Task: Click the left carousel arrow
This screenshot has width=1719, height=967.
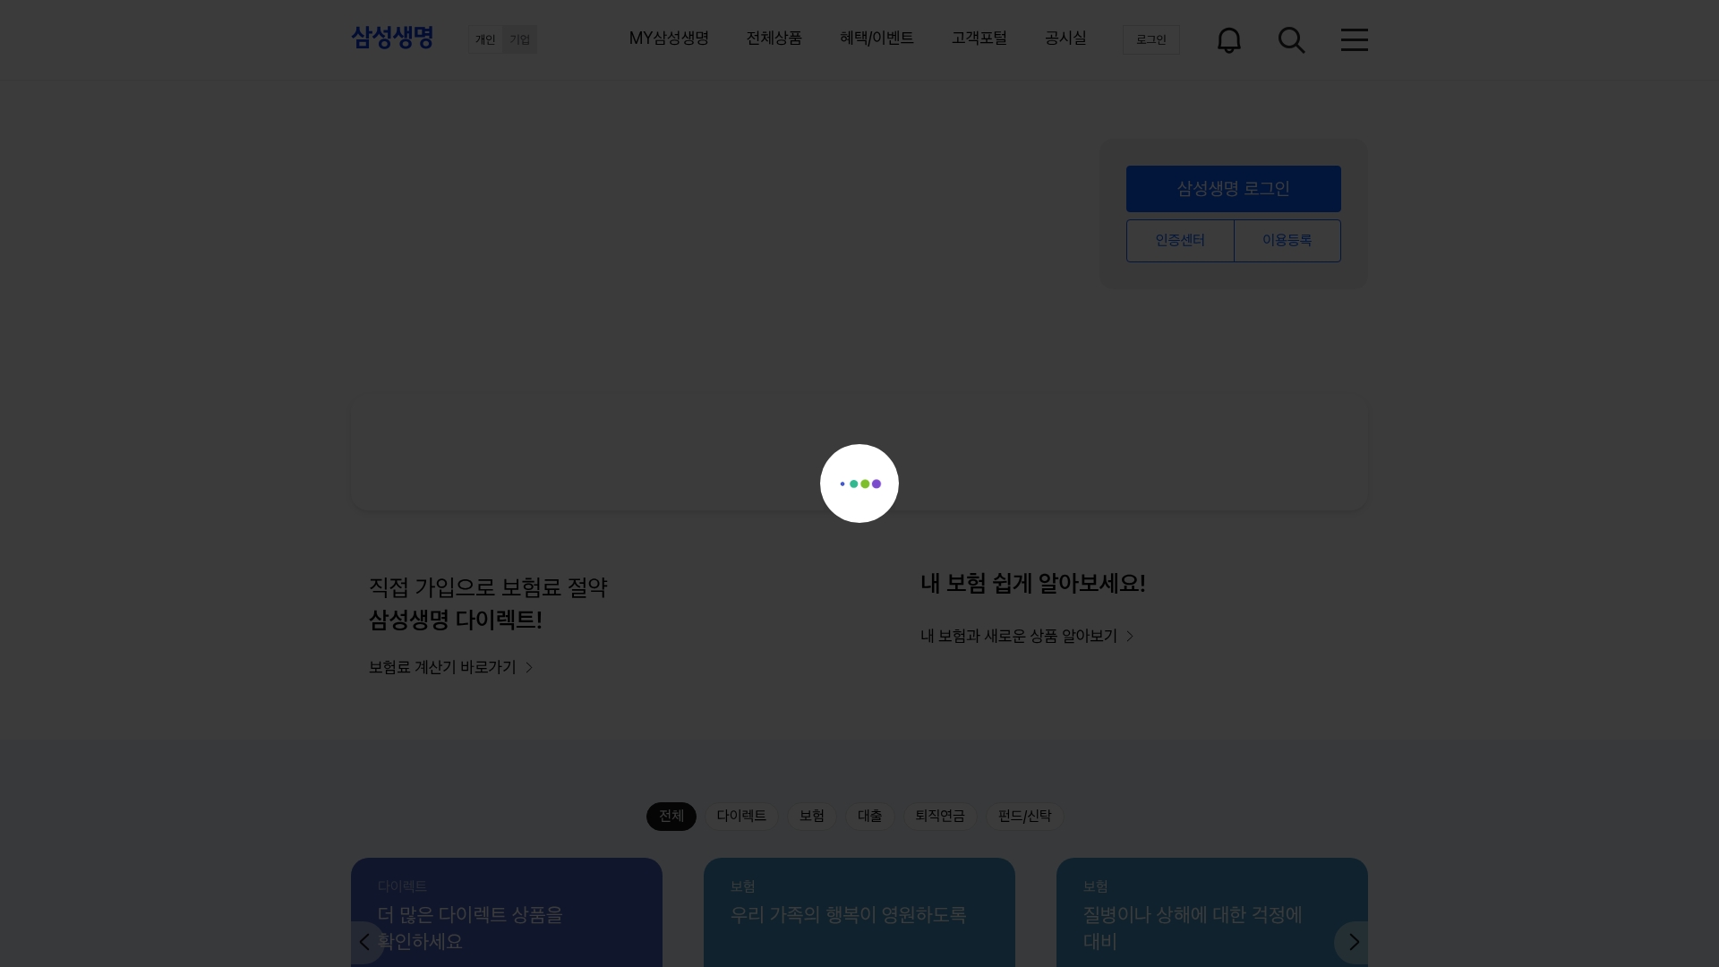Action: [364, 941]
